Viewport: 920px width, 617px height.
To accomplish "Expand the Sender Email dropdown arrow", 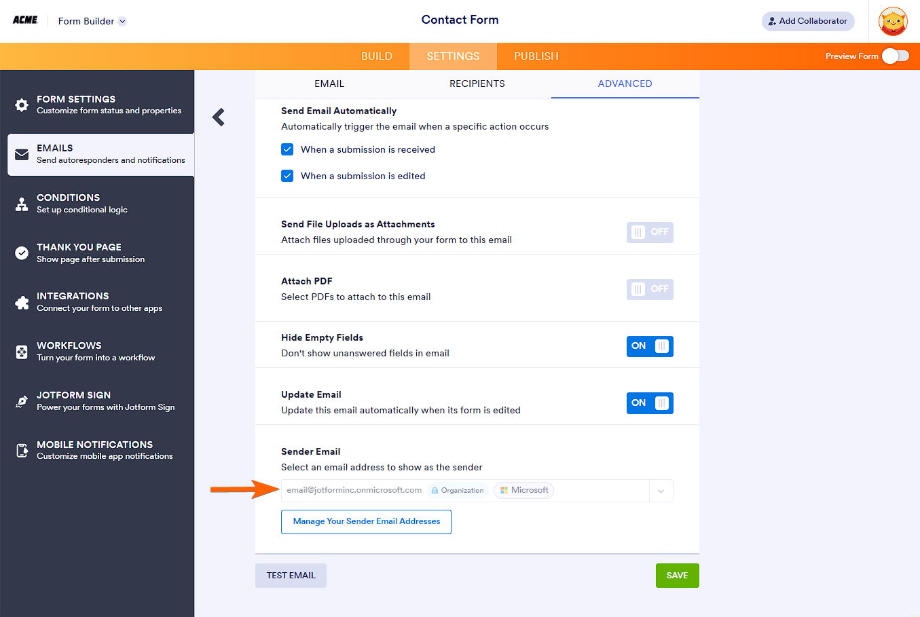I will click(661, 491).
